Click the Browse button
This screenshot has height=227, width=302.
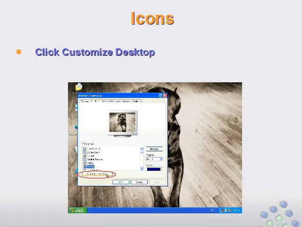(x=154, y=149)
